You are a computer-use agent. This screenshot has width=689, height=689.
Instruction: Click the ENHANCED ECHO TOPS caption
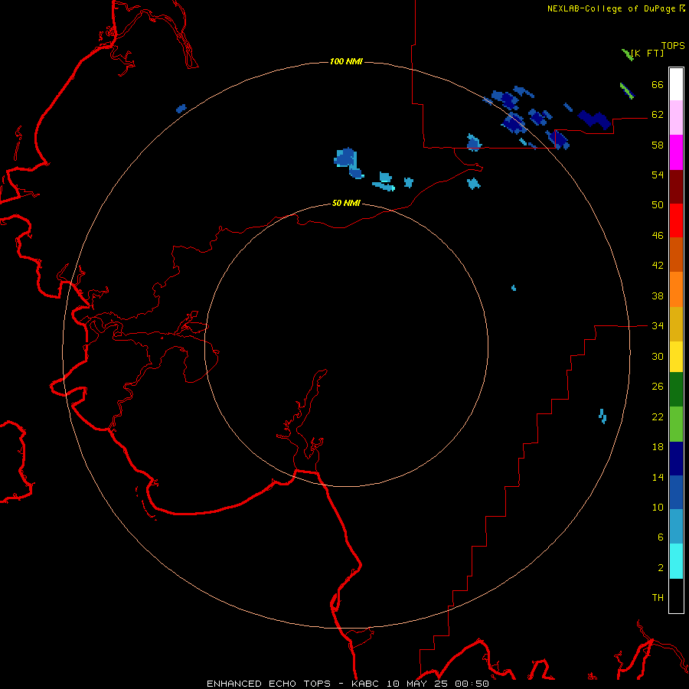[x=269, y=684]
